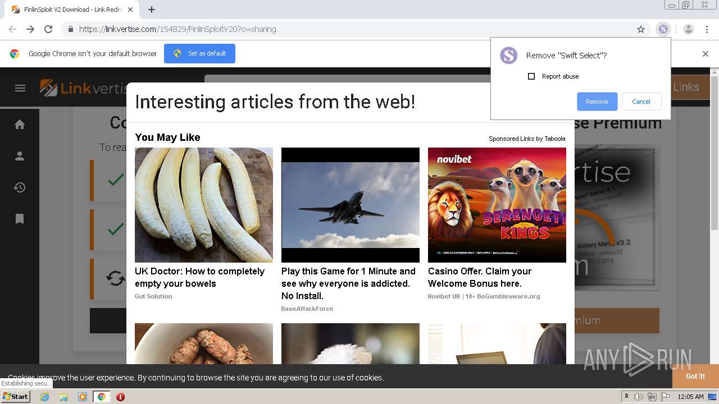Viewport: 719px width, 404px height.
Task: Open the white fluffy dog article thumbnail
Action: pyautogui.click(x=351, y=344)
